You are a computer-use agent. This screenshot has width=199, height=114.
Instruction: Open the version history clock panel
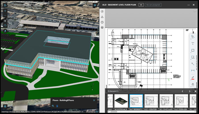point(102,22)
